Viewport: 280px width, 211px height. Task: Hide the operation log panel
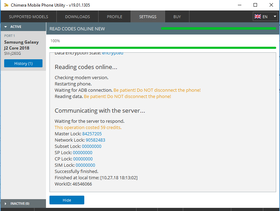(67, 200)
